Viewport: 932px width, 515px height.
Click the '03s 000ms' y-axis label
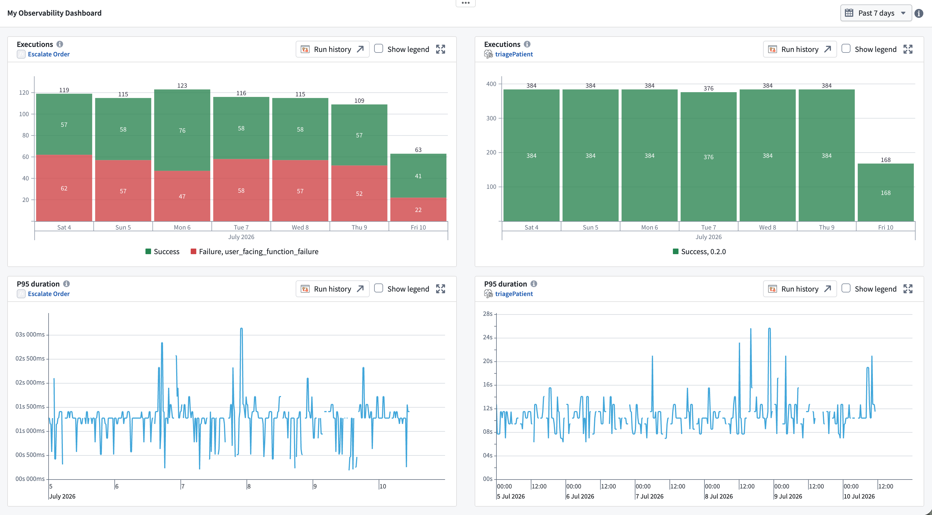[x=30, y=334]
